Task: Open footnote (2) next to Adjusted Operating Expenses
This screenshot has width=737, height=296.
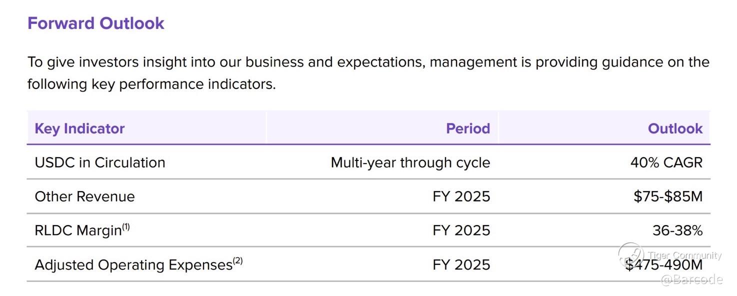Action: coord(237,261)
